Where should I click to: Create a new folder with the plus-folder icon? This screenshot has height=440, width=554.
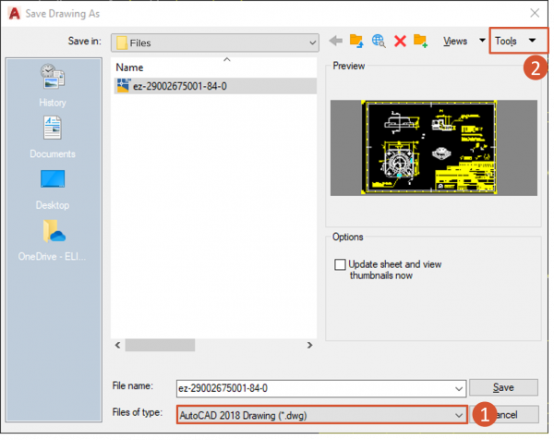(x=420, y=41)
